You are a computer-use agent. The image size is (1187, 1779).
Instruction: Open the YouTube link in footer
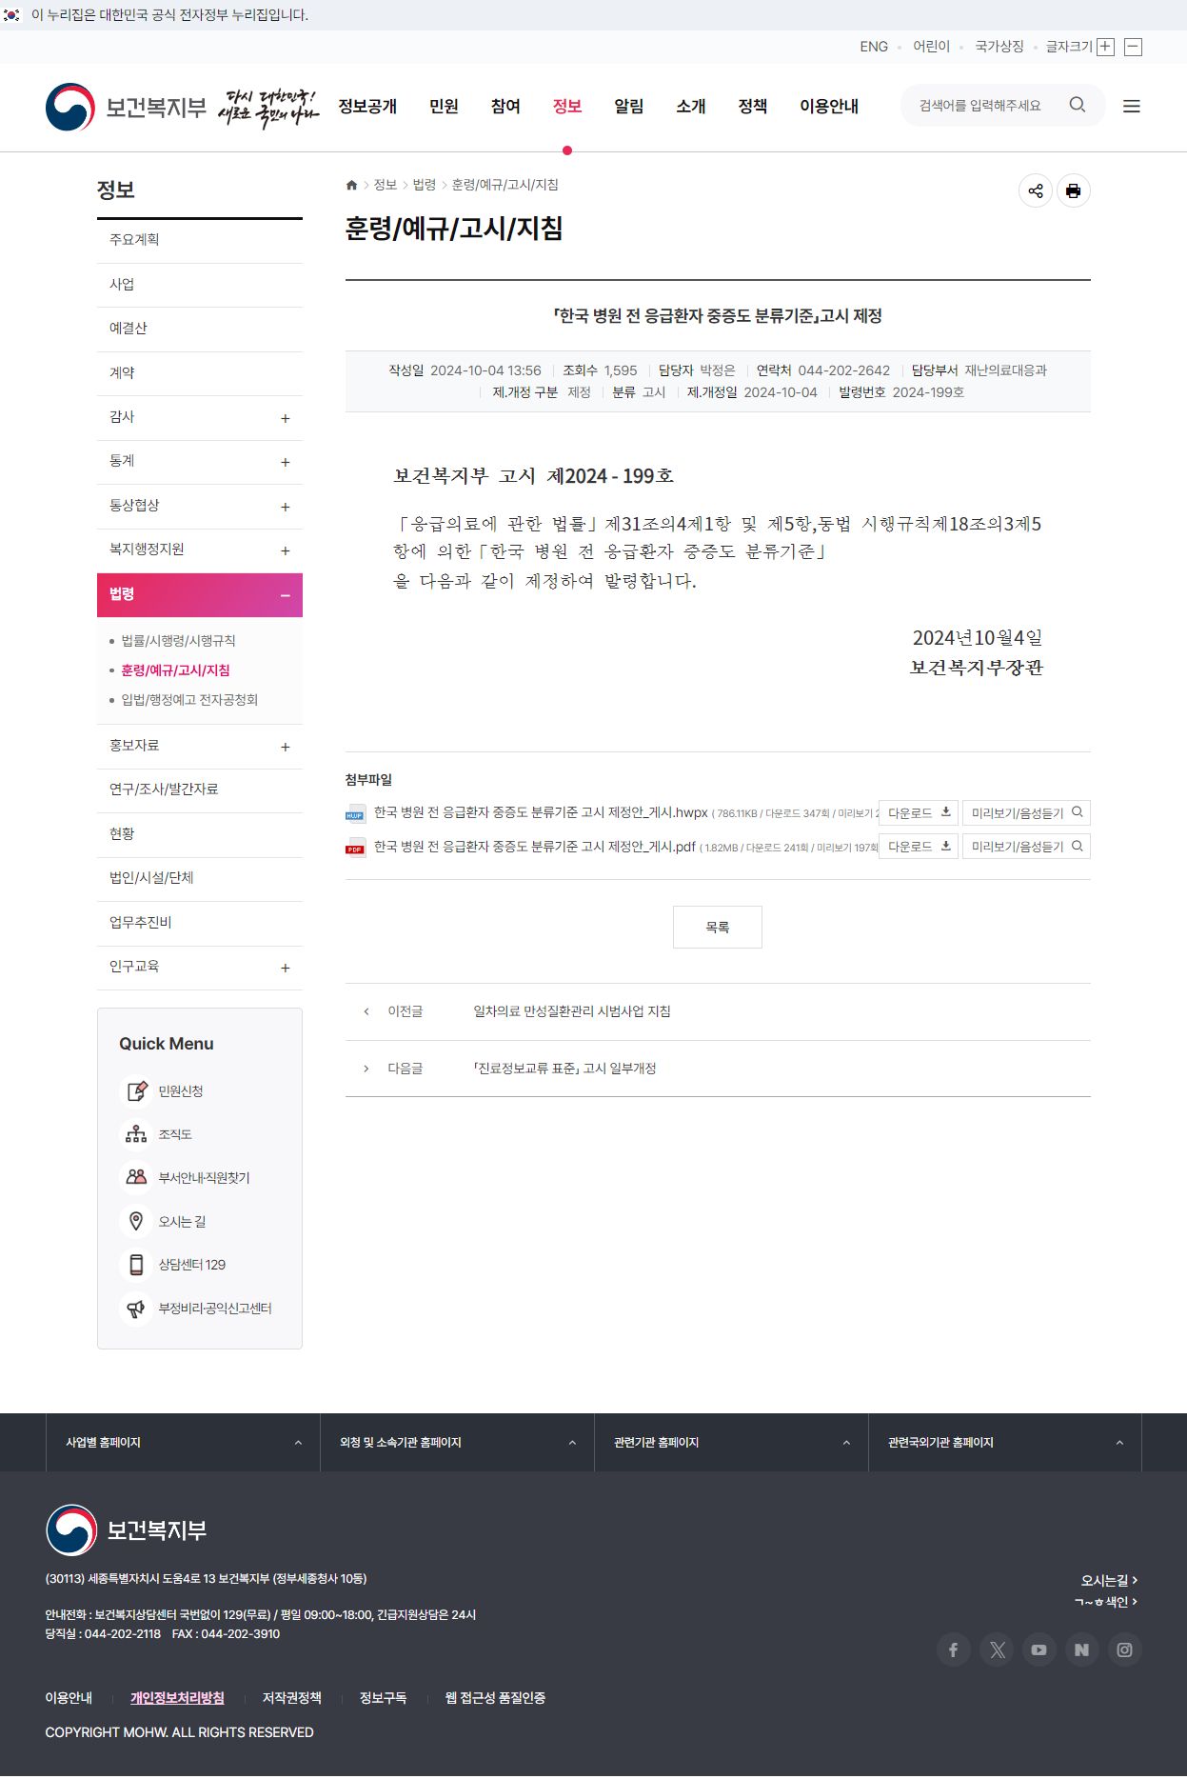1039,1649
